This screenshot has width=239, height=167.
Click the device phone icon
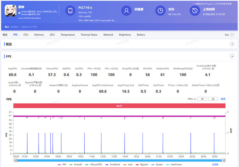[70, 11]
